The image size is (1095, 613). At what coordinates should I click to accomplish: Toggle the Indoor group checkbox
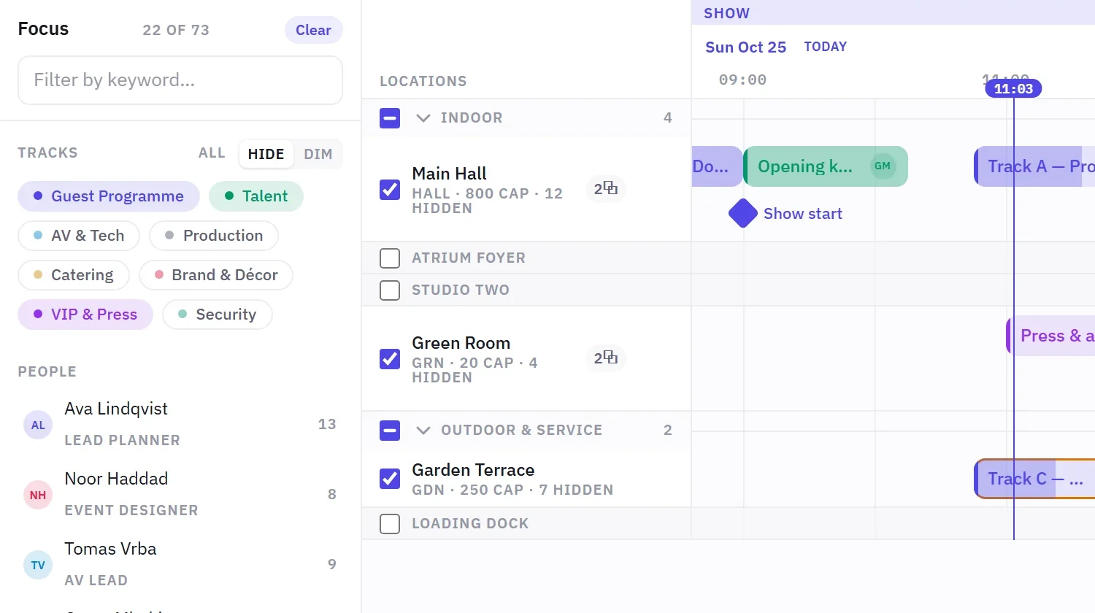390,118
